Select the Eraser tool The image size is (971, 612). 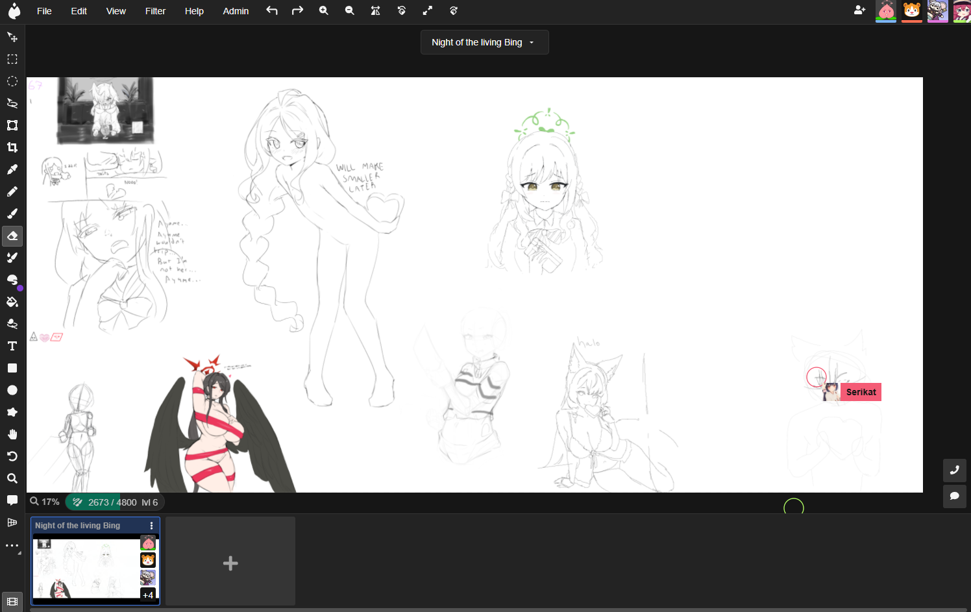click(x=12, y=236)
